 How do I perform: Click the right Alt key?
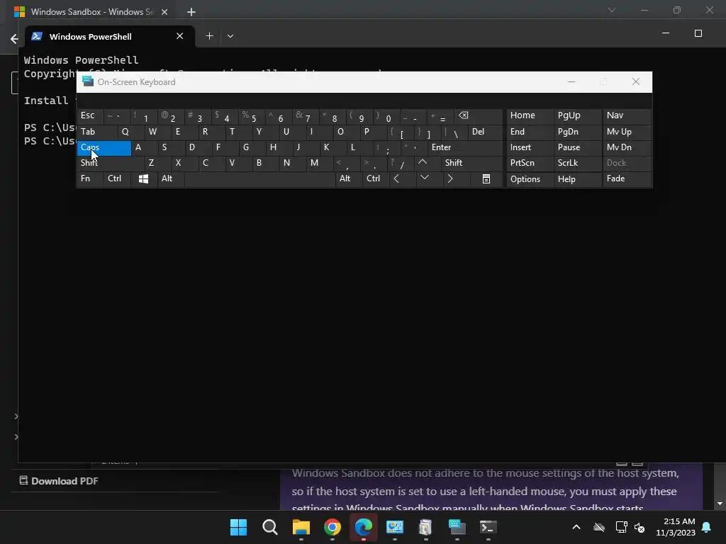[x=349, y=178]
